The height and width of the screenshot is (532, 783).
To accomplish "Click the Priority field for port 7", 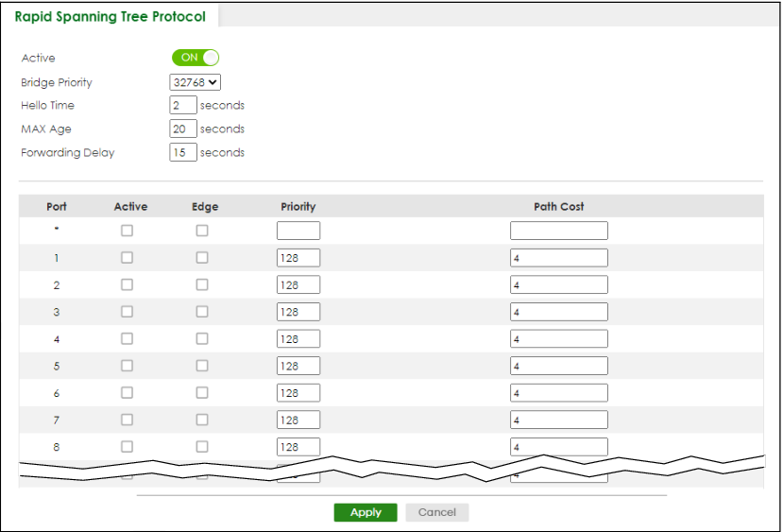I will [298, 420].
